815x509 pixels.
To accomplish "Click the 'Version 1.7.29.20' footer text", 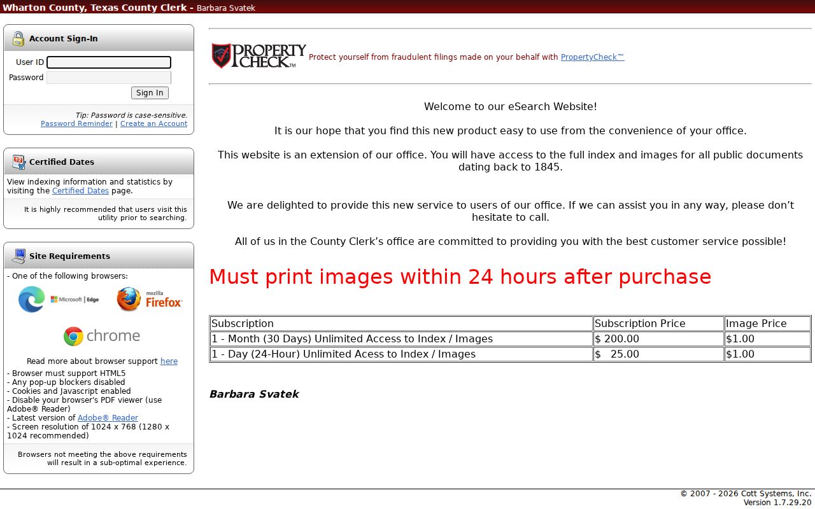I will click(777, 503).
